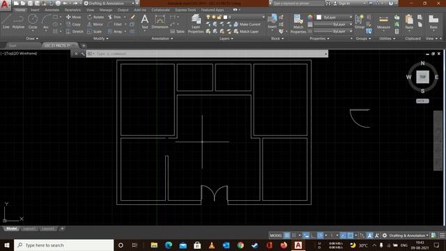
Task: Open the object color wheel swatch
Action: tap(309, 17)
